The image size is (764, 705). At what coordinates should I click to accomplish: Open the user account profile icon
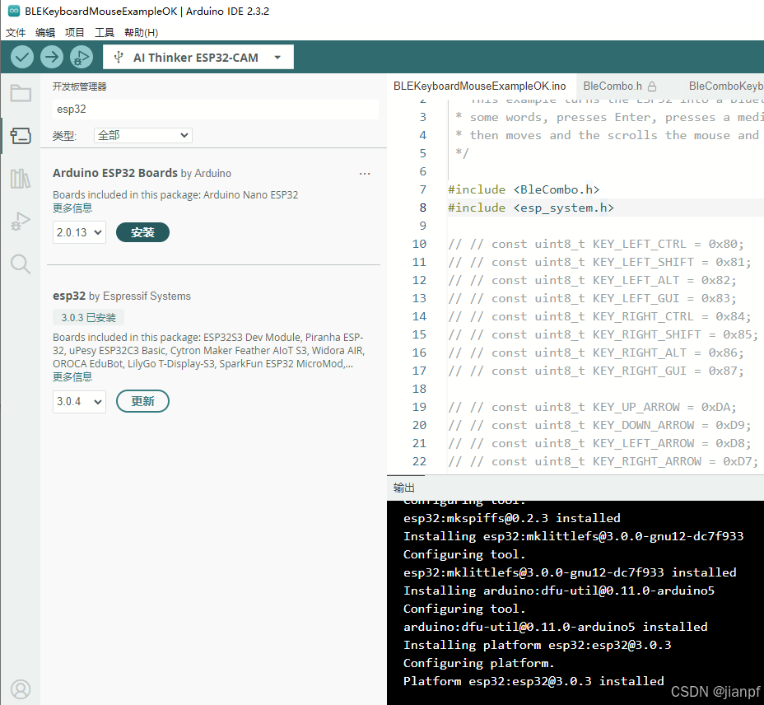coord(21,689)
